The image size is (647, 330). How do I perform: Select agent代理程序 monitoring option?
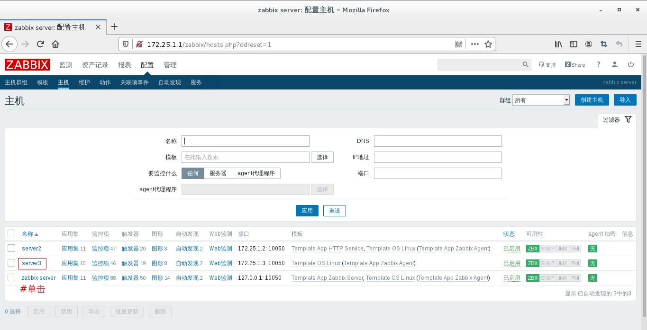(x=256, y=173)
